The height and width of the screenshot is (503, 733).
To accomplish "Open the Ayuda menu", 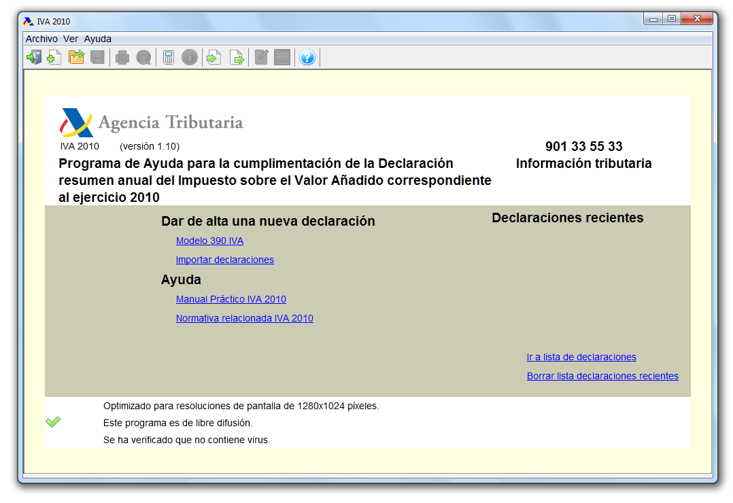I will (x=98, y=39).
